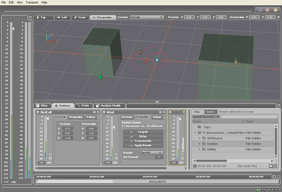Expand the SFXSource folder
Image resolution: width=282 pixels, height=192 pixels.
(x=200, y=138)
